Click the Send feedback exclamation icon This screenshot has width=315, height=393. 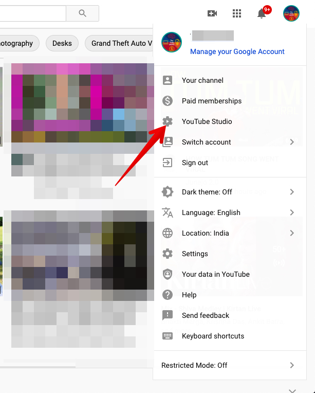click(168, 315)
